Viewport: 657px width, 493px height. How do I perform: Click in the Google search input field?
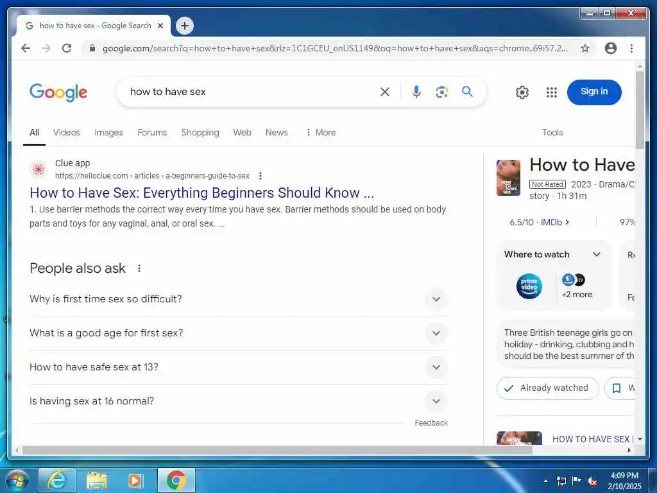pyautogui.click(x=252, y=92)
